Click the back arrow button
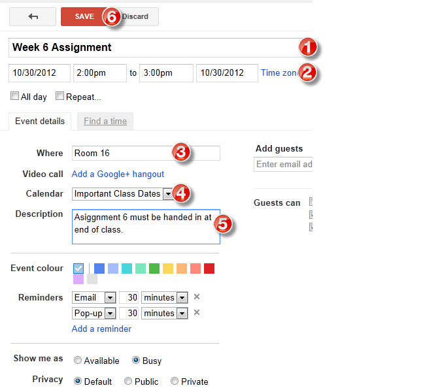The height and width of the screenshot is (390, 425). tap(33, 16)
